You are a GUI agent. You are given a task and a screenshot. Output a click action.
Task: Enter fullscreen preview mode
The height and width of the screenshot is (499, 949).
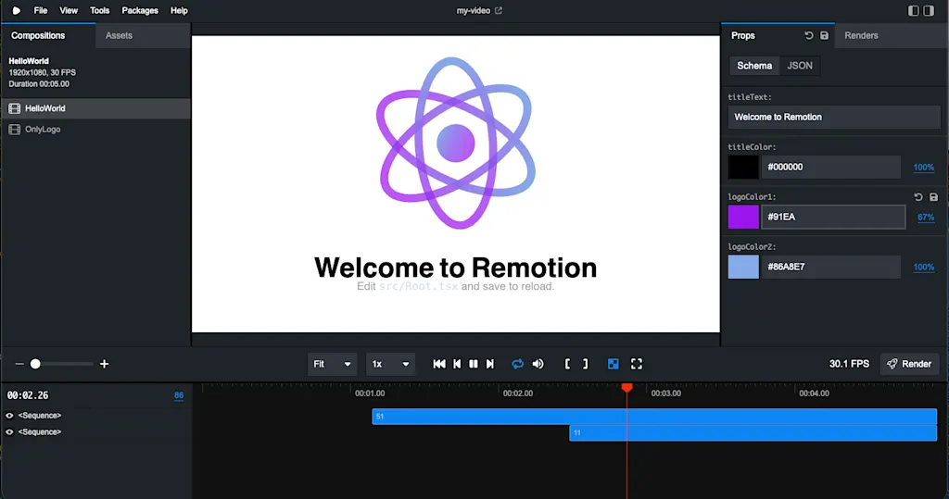(636, 364)
